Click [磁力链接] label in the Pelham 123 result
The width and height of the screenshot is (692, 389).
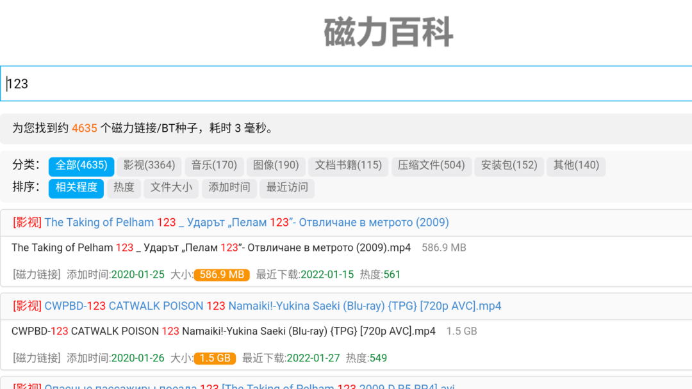pyautogui.click(x=37, y=275)
